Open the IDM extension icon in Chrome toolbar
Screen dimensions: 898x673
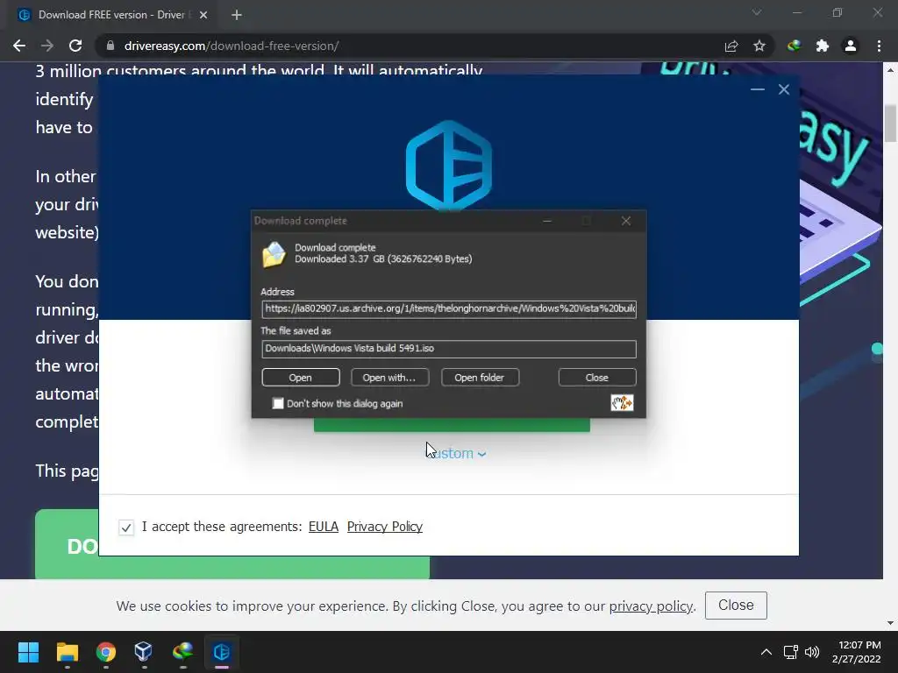pyautogui.click(x=794, y=46)
